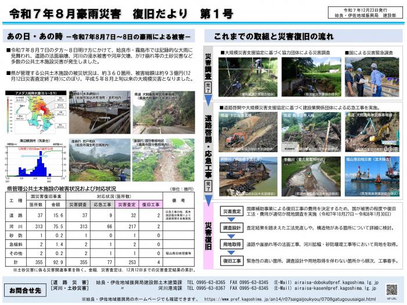Screen dimensions: 407x305
Task: Click the 災害査定 column header in table
Action: coord(126,204)
